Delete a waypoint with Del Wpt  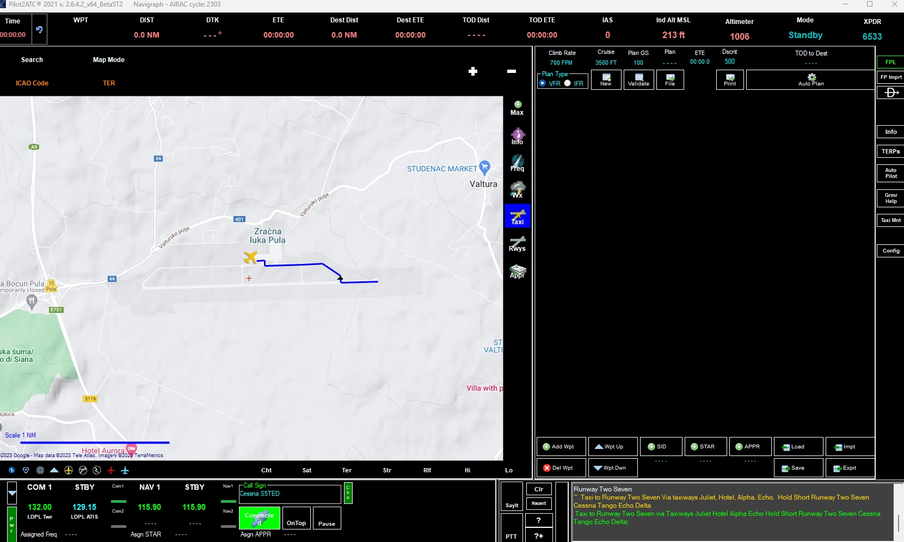tap(562, 468)
